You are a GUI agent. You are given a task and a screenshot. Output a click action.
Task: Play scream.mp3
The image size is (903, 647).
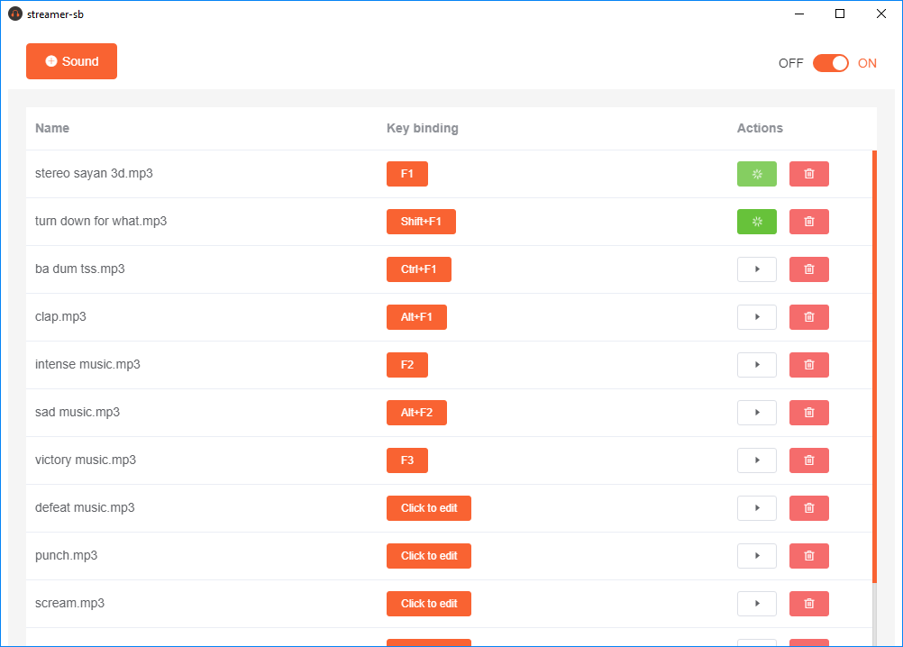[757, 604]
